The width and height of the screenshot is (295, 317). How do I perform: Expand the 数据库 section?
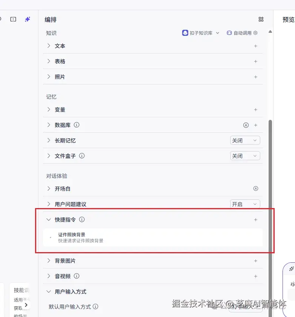click(49, 125)
